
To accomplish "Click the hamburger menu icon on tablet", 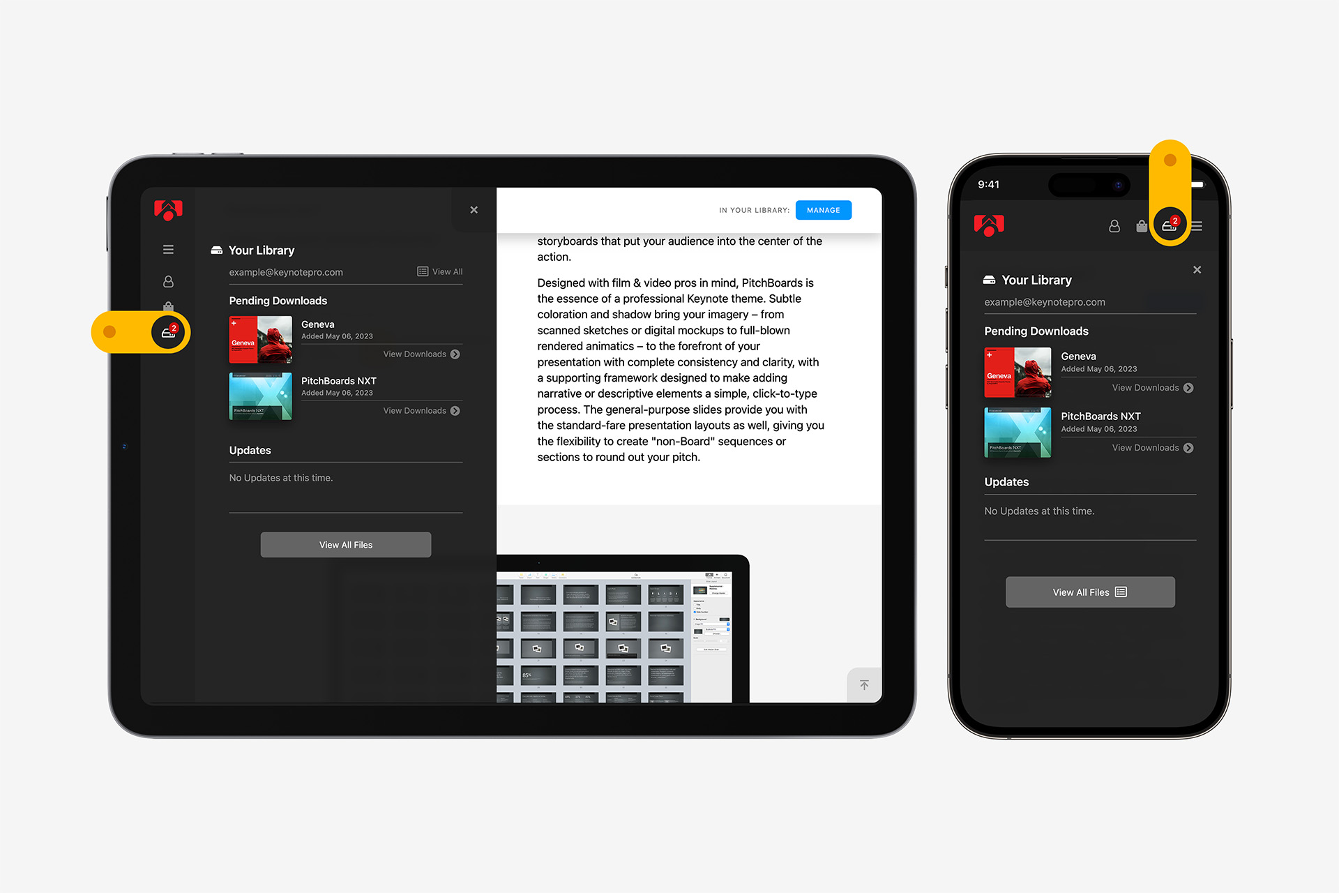I will (x=167, y=250).
